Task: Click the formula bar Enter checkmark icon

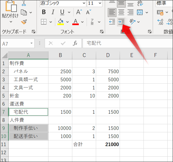Action: 63,43
